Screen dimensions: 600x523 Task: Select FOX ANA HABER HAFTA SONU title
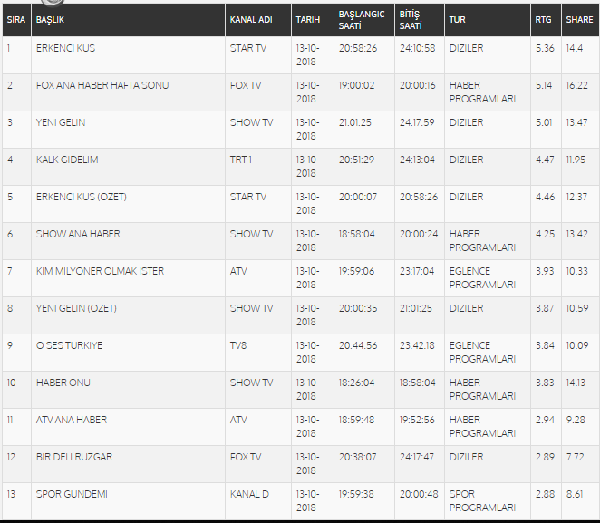coord(102,85)
